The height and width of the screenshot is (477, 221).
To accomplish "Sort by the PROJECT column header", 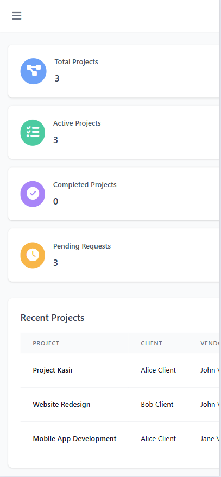I will point(46,343).
